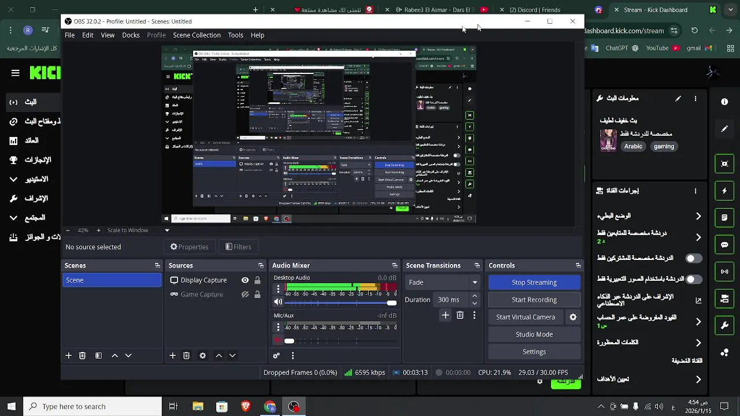
Task: Open Audio Mixer footer three-dot menu
Action: coord(293,355)
